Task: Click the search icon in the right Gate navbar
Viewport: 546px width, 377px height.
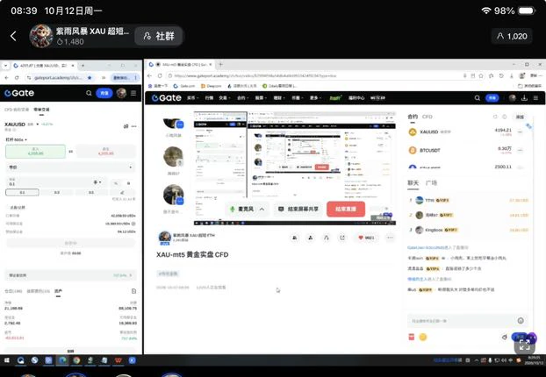Action: 478,98
